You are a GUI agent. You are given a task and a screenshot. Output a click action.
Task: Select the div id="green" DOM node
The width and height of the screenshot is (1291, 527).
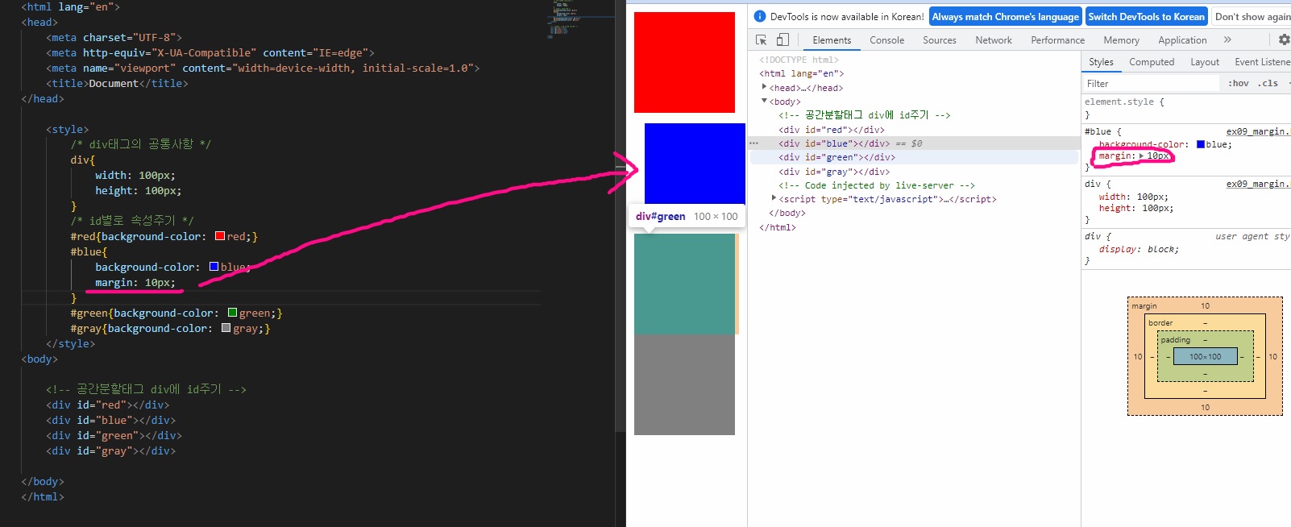836,157
